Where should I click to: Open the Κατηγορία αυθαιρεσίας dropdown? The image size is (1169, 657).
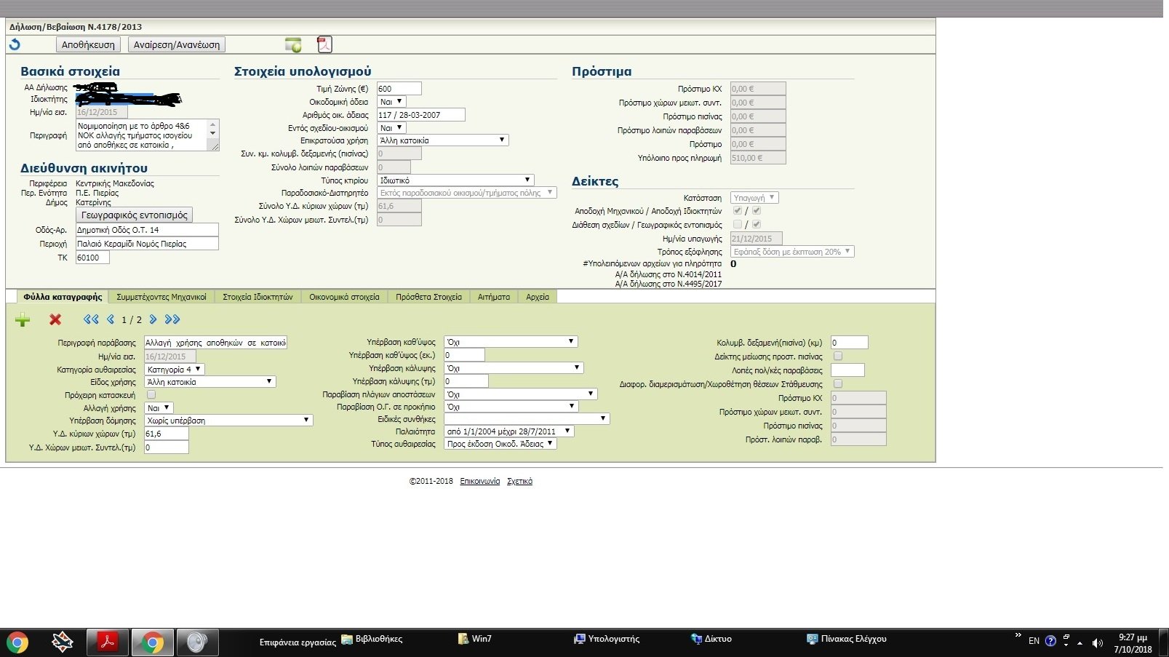[175, 370]
